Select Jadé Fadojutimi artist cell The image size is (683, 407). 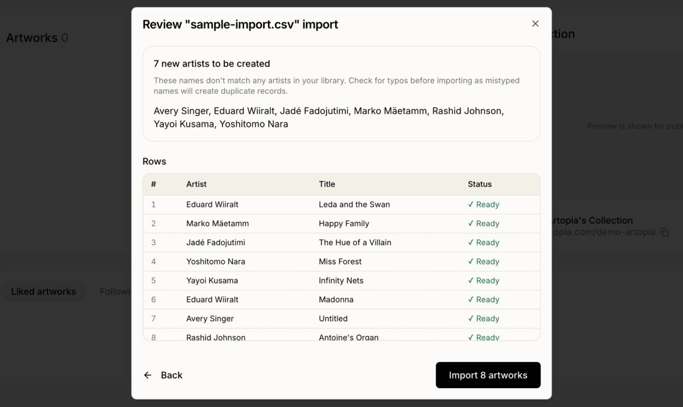point(216,242)
